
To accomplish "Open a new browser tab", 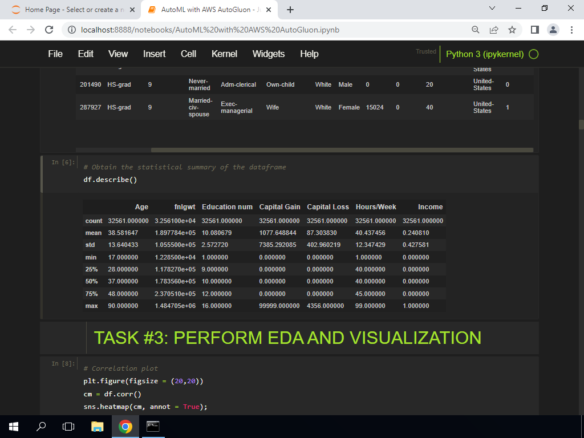I will (x=290, y=10).
